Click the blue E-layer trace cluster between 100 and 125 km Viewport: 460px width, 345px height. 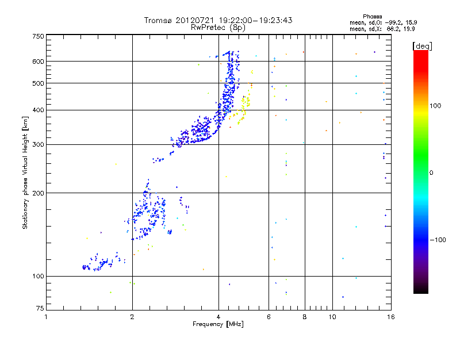click(x=104, y=262)
